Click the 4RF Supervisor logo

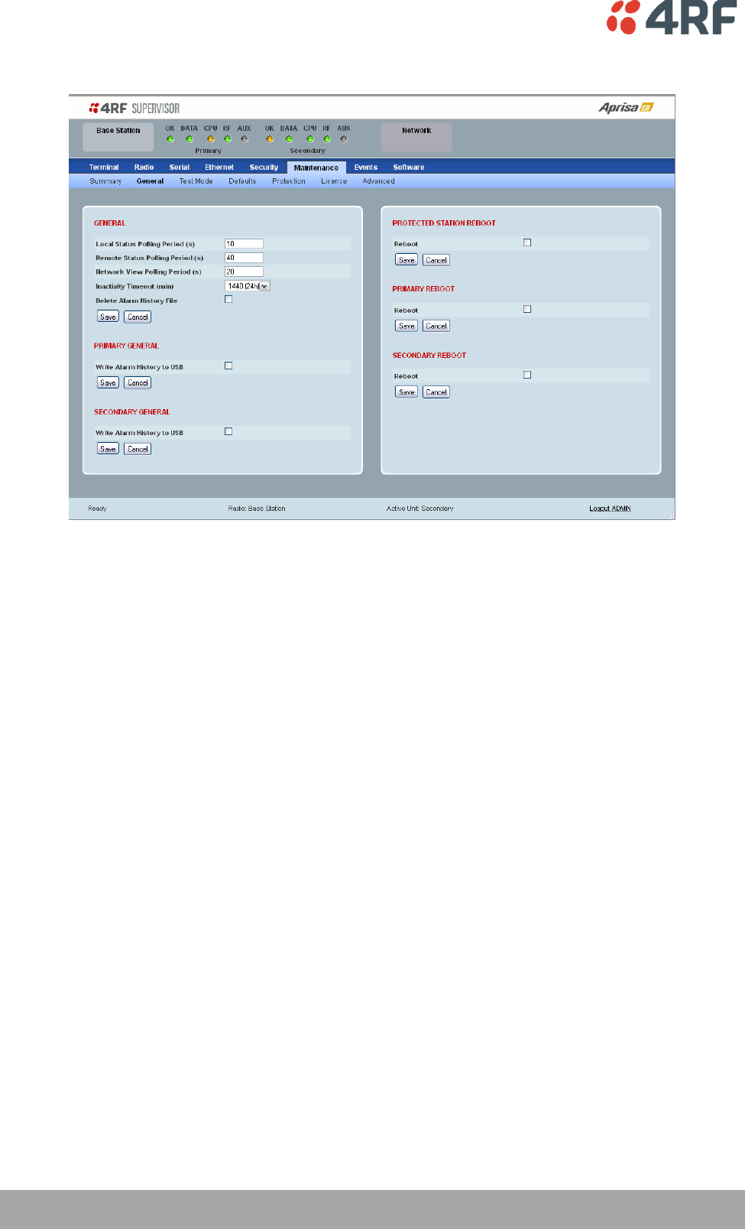pyautogui.click(x=134, y=108)
